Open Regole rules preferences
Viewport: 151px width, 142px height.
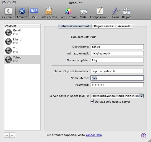pyautogui.click(x=127, y=13)
